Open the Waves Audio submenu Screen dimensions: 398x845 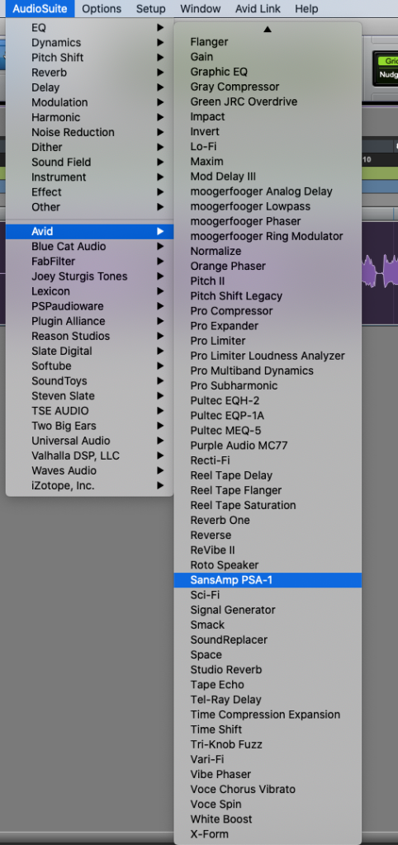point(89,470)
